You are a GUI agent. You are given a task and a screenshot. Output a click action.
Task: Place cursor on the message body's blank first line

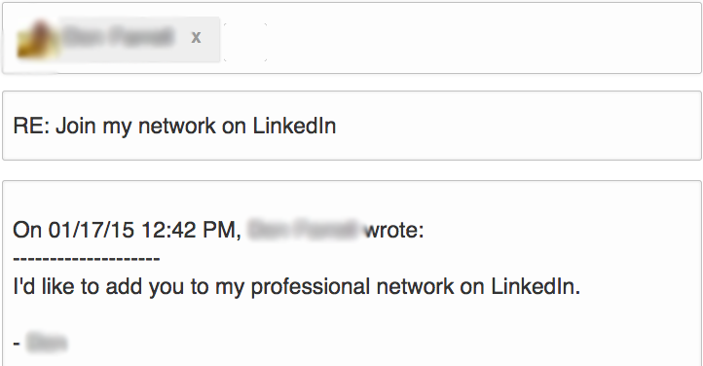click(351, 201)
